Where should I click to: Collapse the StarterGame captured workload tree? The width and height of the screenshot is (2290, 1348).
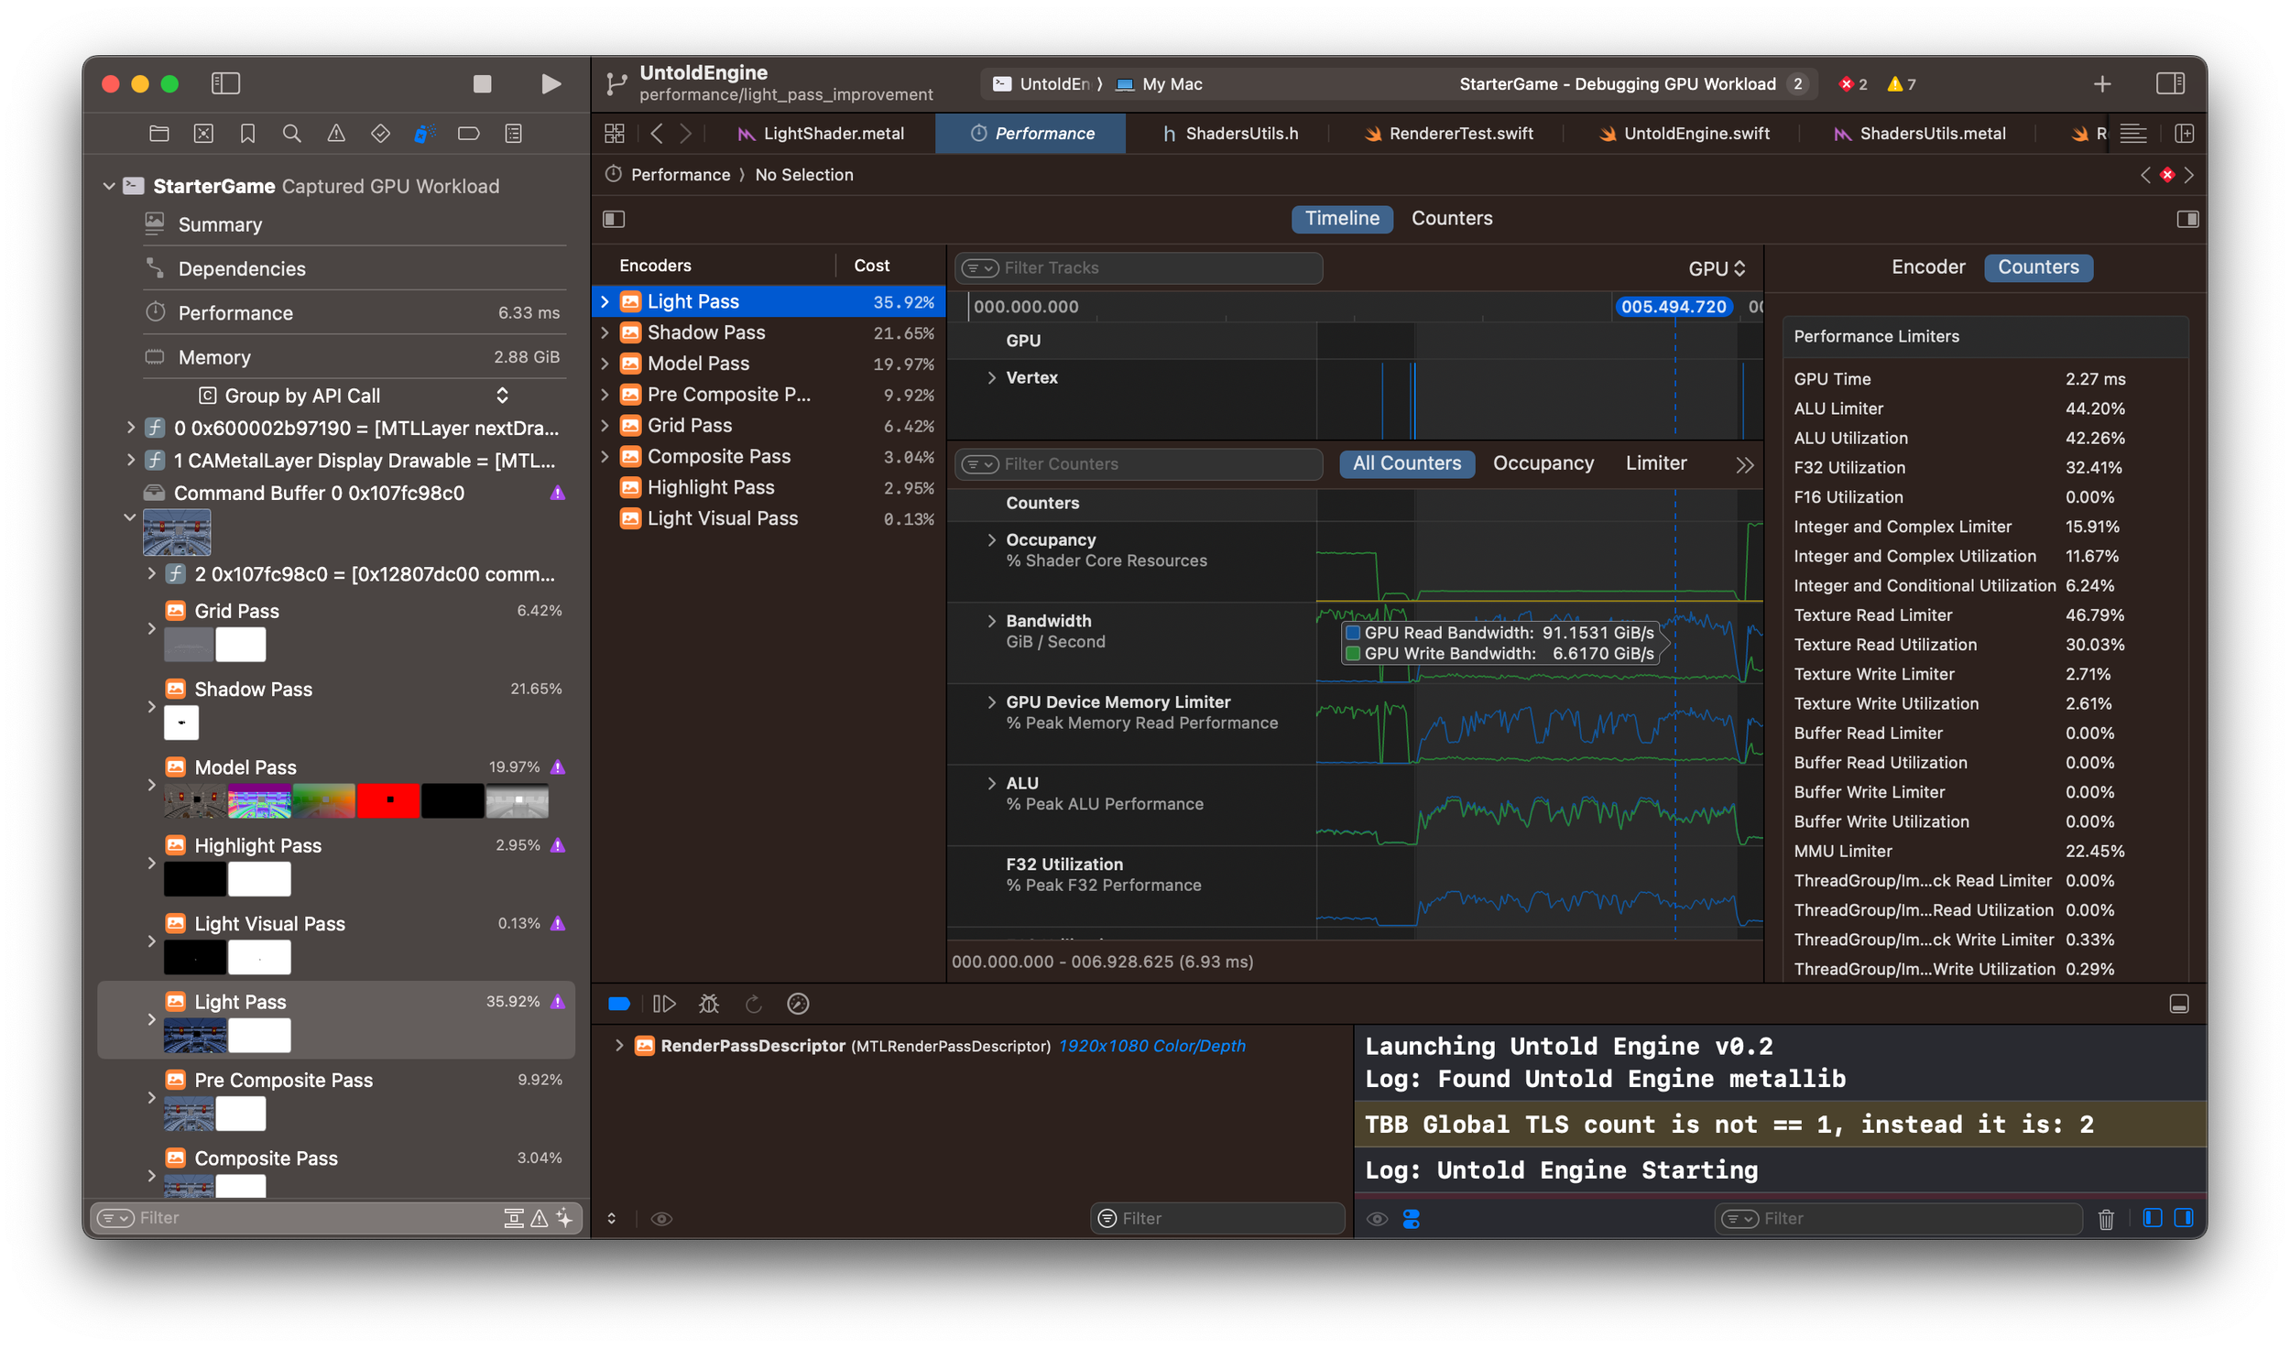tap(109, 186)
